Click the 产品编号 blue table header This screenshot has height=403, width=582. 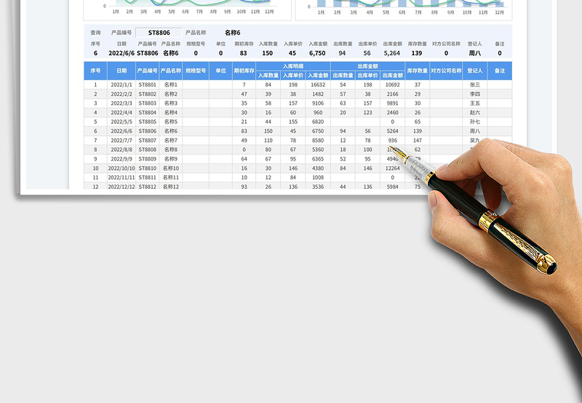point(147,71)
